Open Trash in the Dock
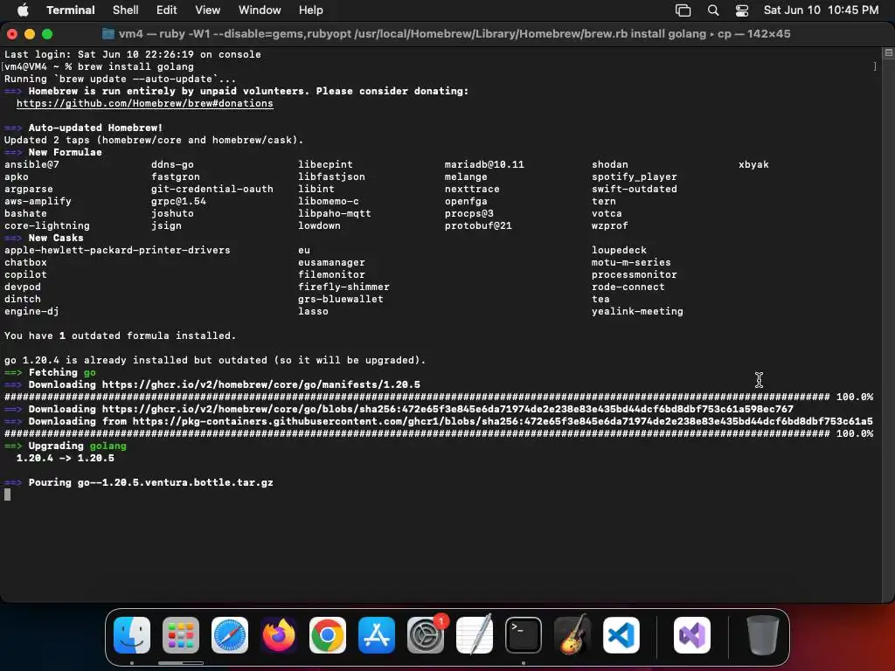This screenshot has height=671, width=895. pyautogui.click(x=762, y=634)
